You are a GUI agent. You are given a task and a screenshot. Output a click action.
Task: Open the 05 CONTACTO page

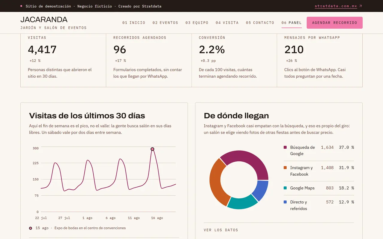click(x=260, y=23)
